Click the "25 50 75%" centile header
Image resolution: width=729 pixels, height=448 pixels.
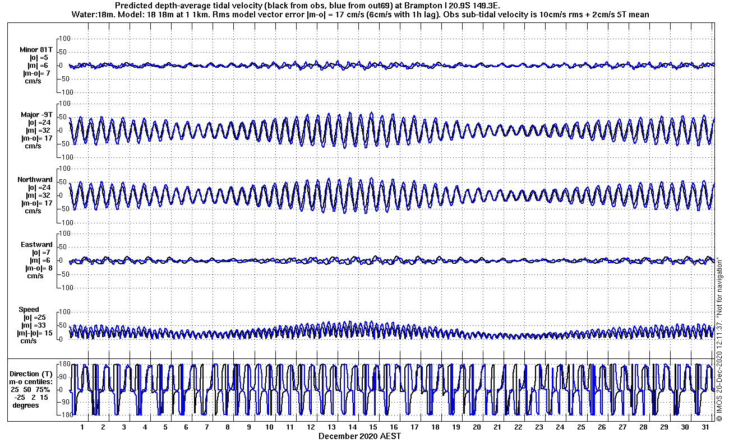(x=30, y=389)
